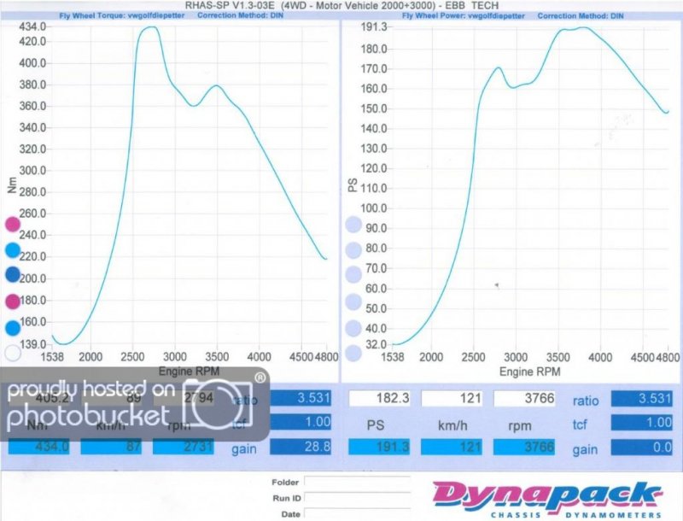Click the 434.0 Nm peak torque field
This screenshot has width=683, height=521.
coord(38,446)
